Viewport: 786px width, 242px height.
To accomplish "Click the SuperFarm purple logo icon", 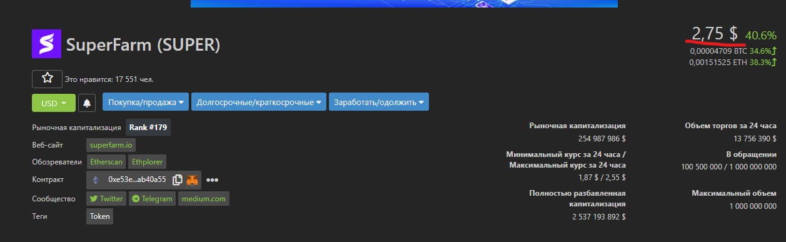I will pyautogui.click(x=47, y=44).
